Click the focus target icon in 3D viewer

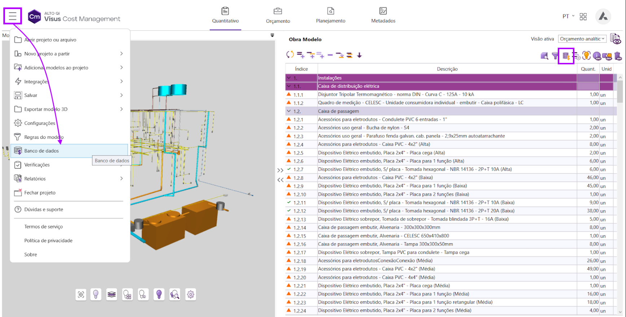click(81, 295)
